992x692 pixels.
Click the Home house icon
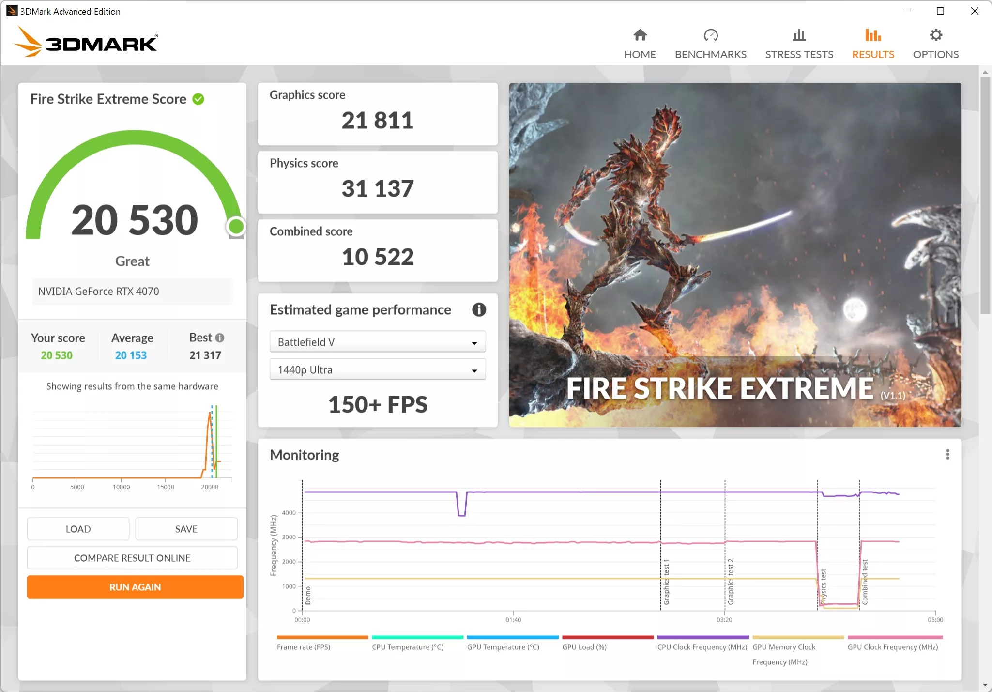(x=639, y=35)
